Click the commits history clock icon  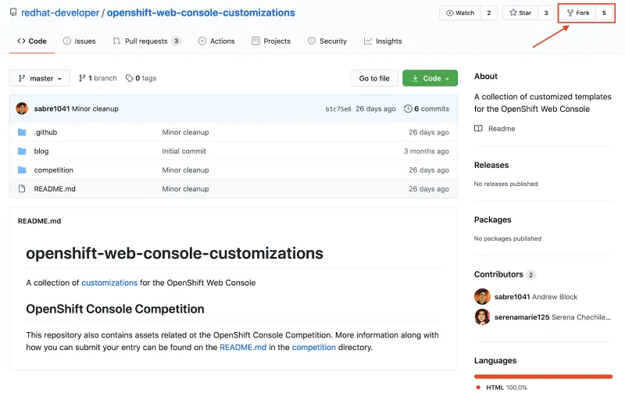coord(407,109)
